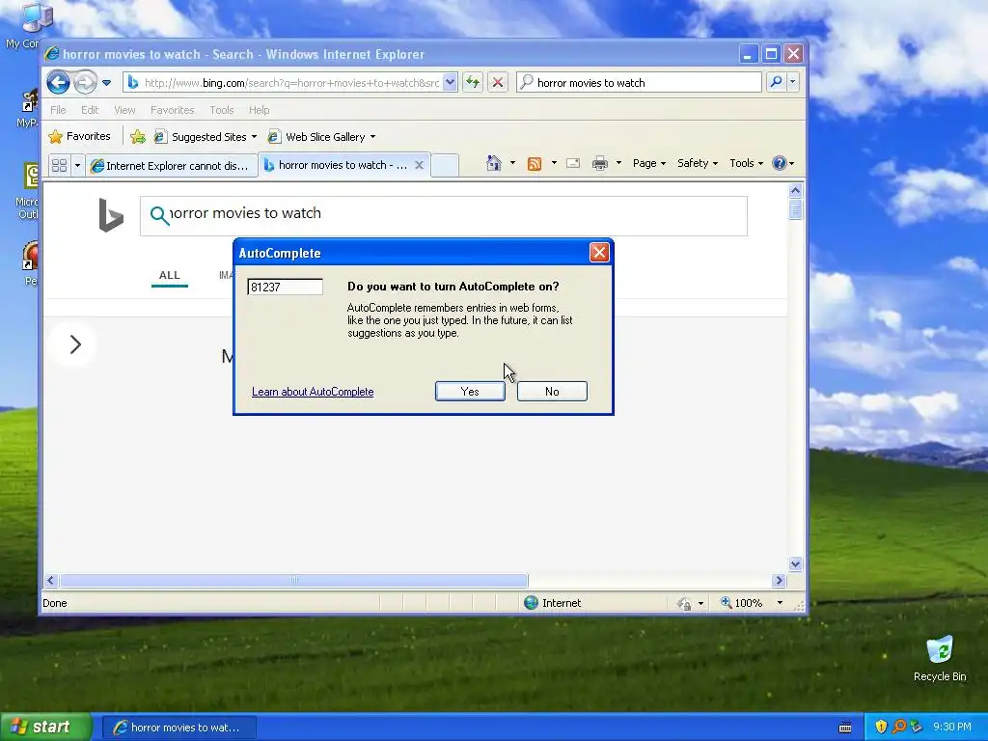Click the IE Forward navigation button
The height and width of the screenshot is (741, 988).
[x=85, y=83]
